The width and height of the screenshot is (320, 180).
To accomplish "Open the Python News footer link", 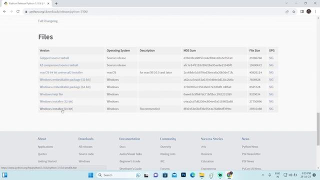I will [250, 146].
